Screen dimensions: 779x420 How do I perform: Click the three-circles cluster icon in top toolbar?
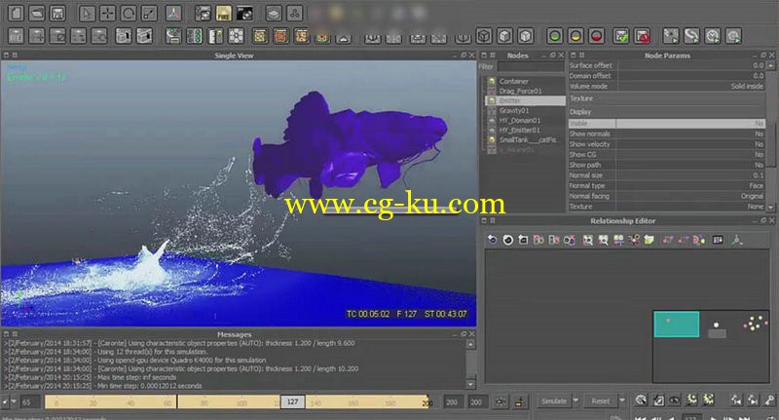click(x=294, y=14)
